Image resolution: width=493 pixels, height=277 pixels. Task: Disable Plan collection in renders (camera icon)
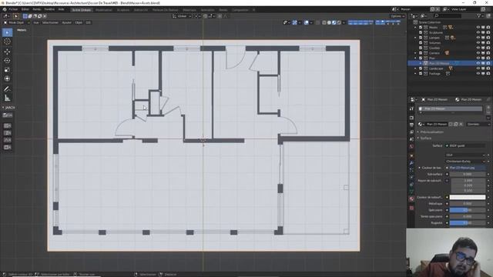coord(488,58)
